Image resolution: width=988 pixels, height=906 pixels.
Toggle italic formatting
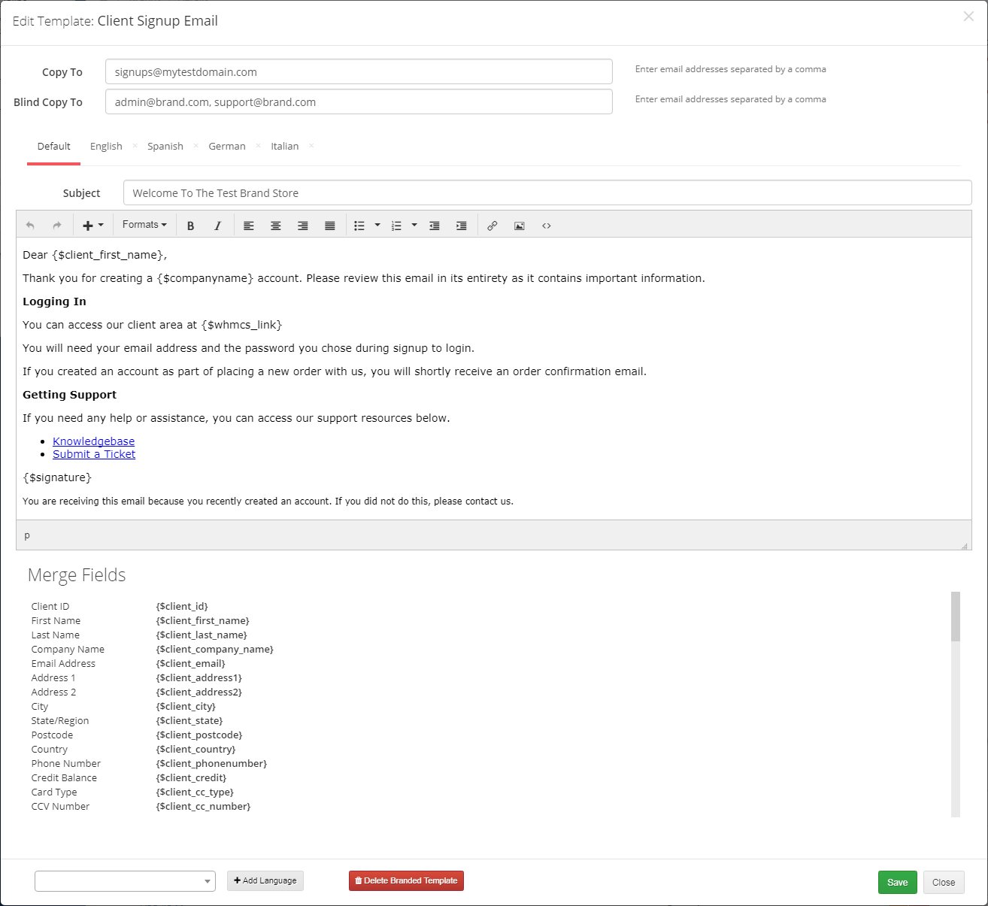tap(217, 225)
